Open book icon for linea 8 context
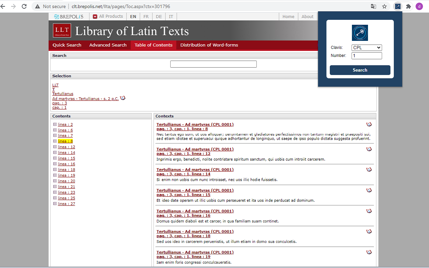Viewport: 429px width, 268px height. 369,124
